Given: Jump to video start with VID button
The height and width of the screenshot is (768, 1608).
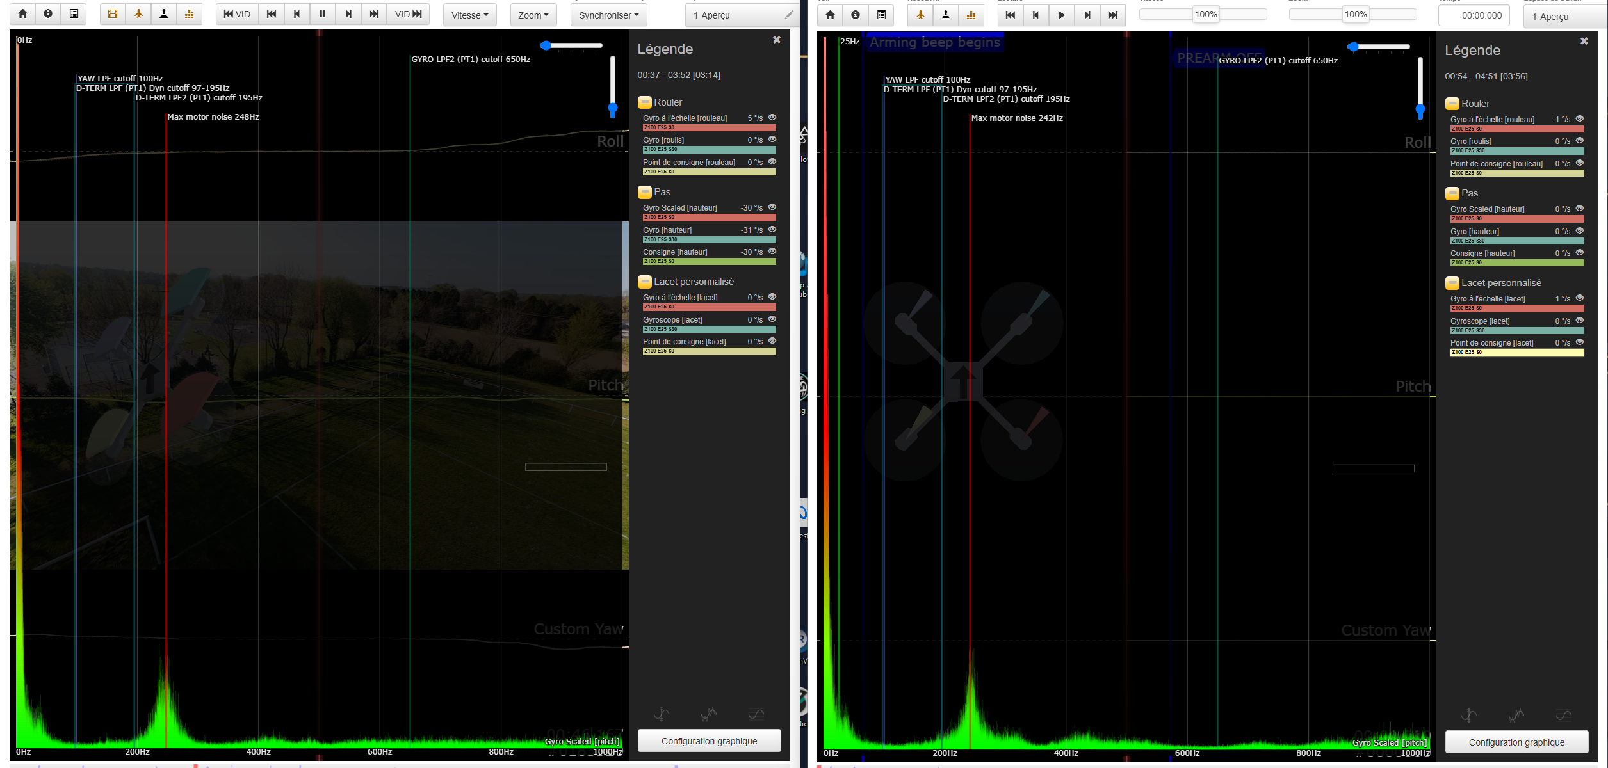Looking at the screenshot, I should (237, 14).
